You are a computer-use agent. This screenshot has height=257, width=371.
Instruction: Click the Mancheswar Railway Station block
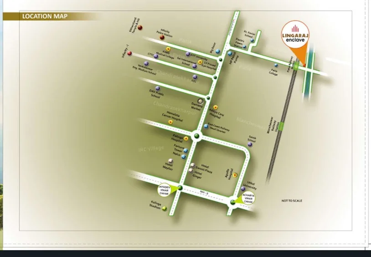[282, 126]
